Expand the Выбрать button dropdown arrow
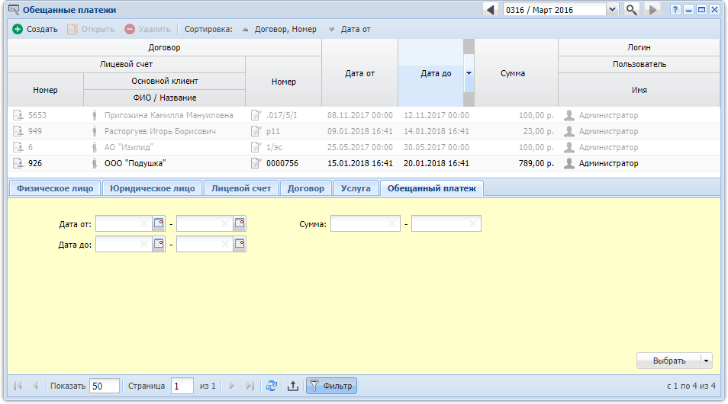The width and height of the screenshot is (728, 404). point(706,361)
